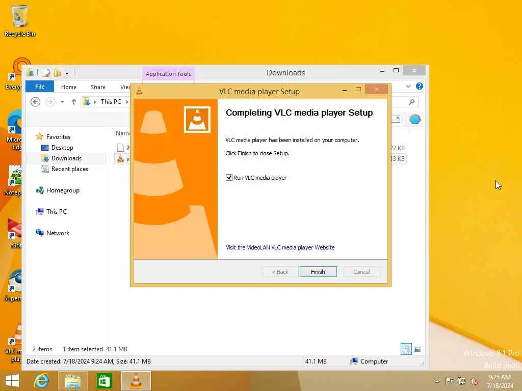
Task: Go forward using Explorer forward arrow
Action: 50,102
